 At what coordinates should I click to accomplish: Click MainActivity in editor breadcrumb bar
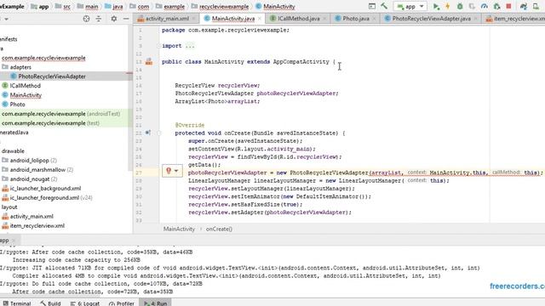179,229
